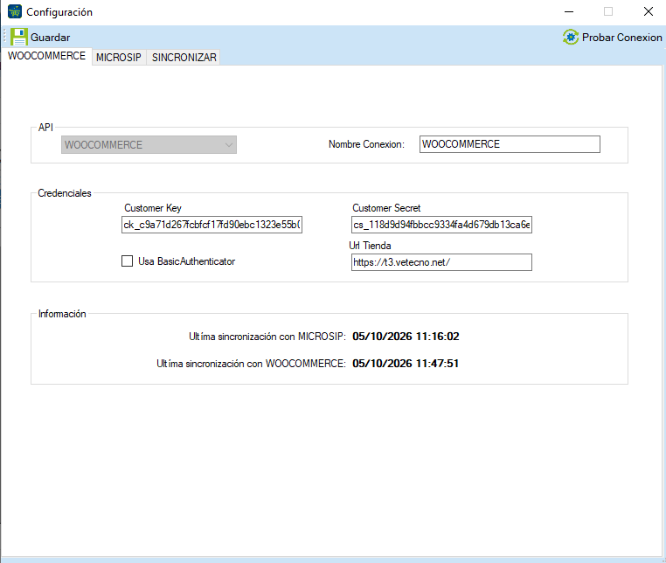This screenshot has width=666, height=563.
Task: Click the Información group heading
Action: (62, 314)
